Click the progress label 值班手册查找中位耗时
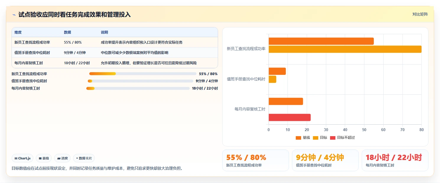 (x=29, y=81)
